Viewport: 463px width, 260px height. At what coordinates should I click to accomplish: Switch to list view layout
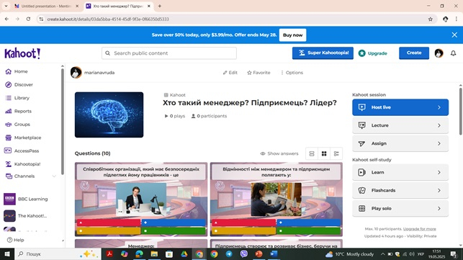(312, 153)
